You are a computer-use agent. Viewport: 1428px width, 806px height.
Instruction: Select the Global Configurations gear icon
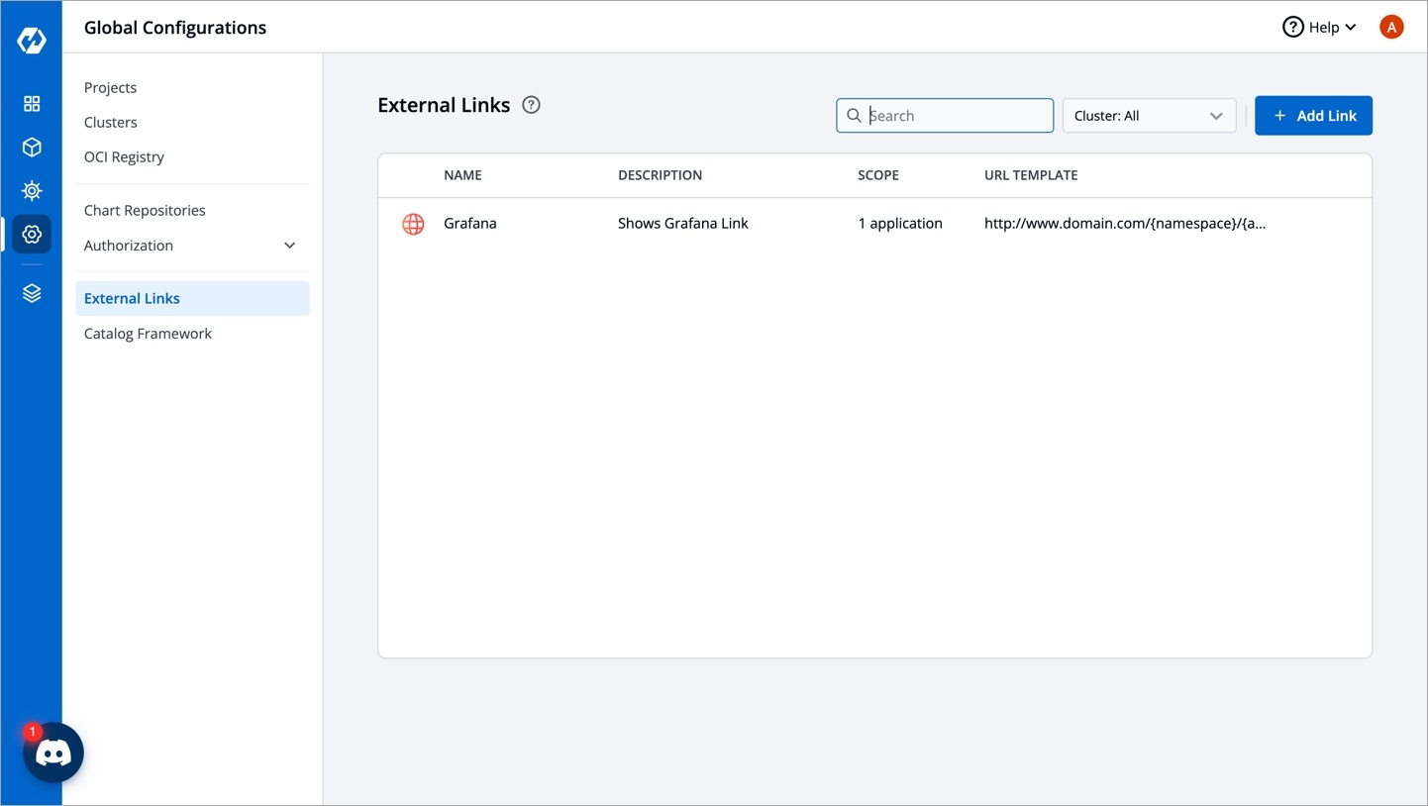coord(32,235)
